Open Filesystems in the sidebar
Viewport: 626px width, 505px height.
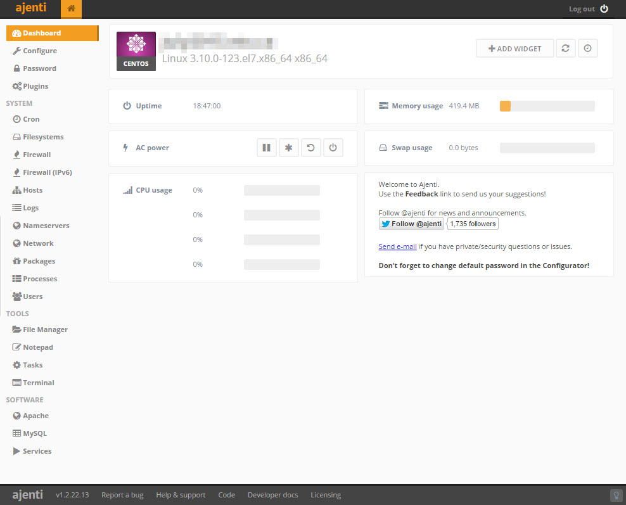point(38,137)
